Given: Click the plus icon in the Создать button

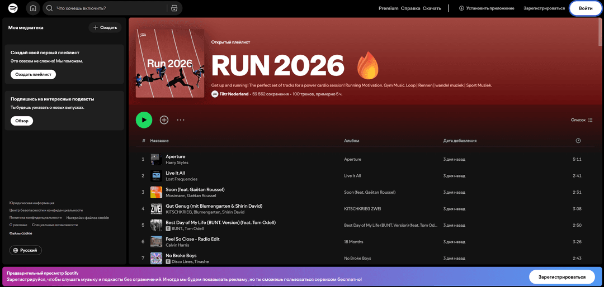Looking at the screenshot, I should click(96, 28).
